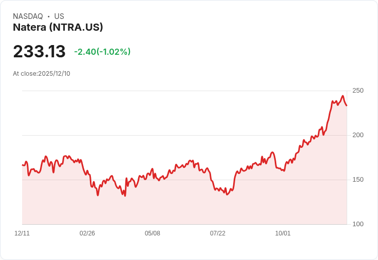Image resolution: width=378 pixels, height=260 pixels.
Task: Click the bullet separator between NASDAQ and US
Action: (49, 16)
